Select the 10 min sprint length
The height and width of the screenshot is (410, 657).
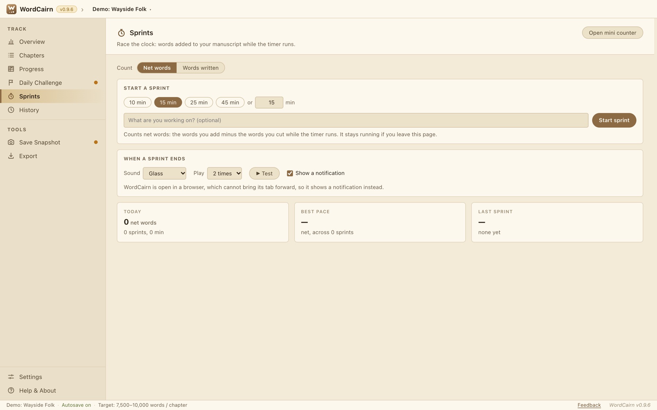(138, 102)
